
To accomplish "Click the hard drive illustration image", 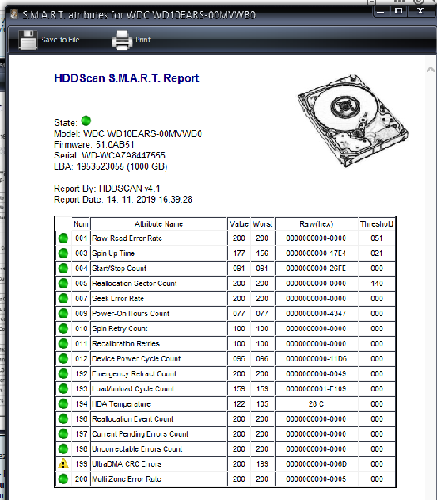I will point(353,121).
